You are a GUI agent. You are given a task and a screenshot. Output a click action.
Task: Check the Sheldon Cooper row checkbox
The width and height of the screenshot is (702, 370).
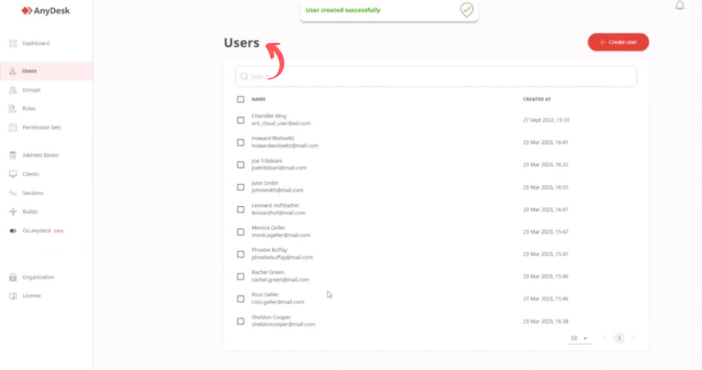pos(241,321)
